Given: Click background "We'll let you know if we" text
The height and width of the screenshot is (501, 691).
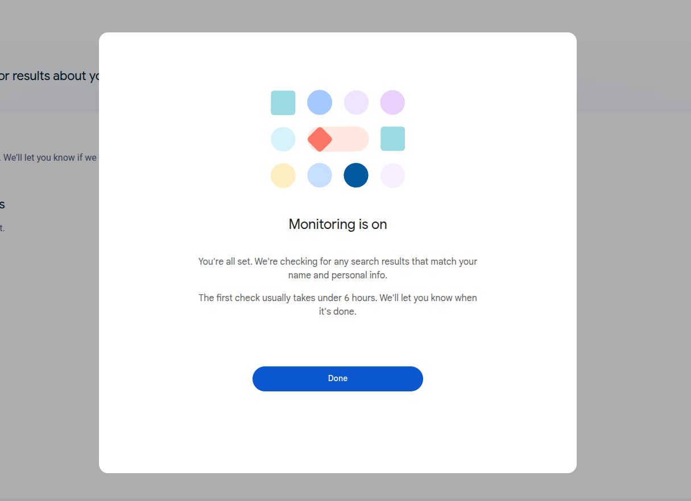Looking at the screenshot, I should pos(50,157).
